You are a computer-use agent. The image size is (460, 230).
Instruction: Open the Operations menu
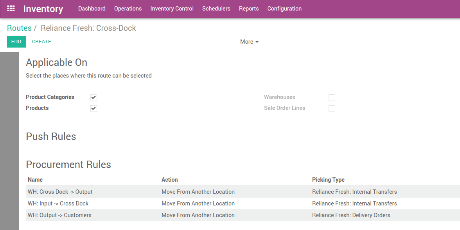[128, 8]
